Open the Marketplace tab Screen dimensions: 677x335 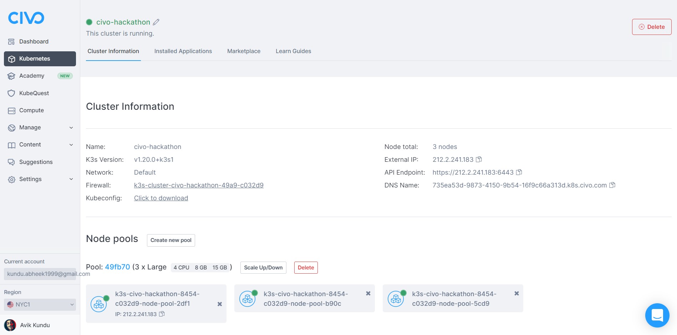[244, 51]
